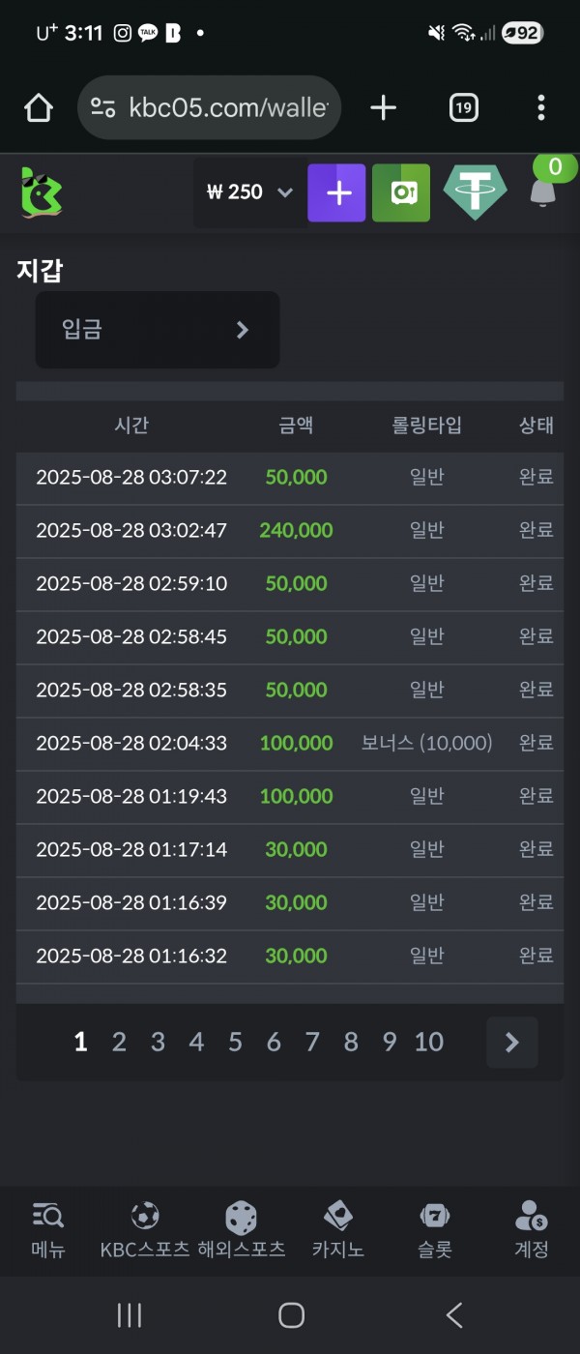Open the 메뉴 tab in bottom bar
Screen dimensions: 580x1354
(47, 1230)
